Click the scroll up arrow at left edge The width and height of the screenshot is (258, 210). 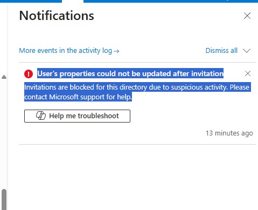4,77
